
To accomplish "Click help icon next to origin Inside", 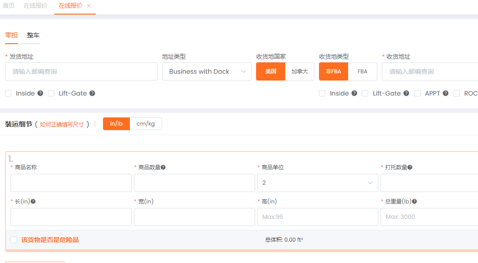I will [x=40, y=93].
